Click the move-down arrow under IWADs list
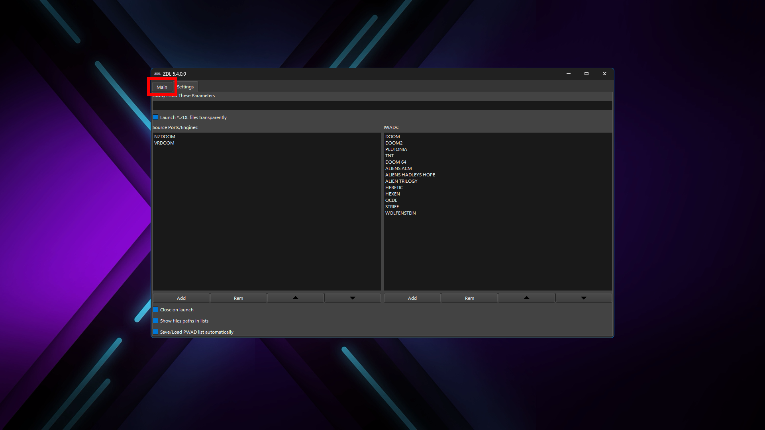The height and width of the screenshot is (430, 765). 583,298
